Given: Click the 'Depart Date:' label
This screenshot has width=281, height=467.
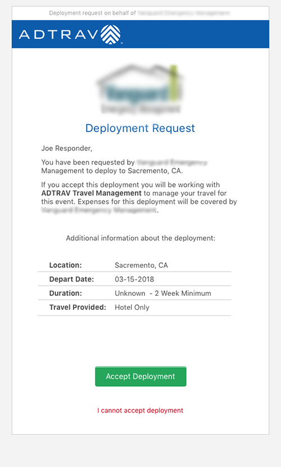Looking at the screenshot, I should click(x=71, y=279).
